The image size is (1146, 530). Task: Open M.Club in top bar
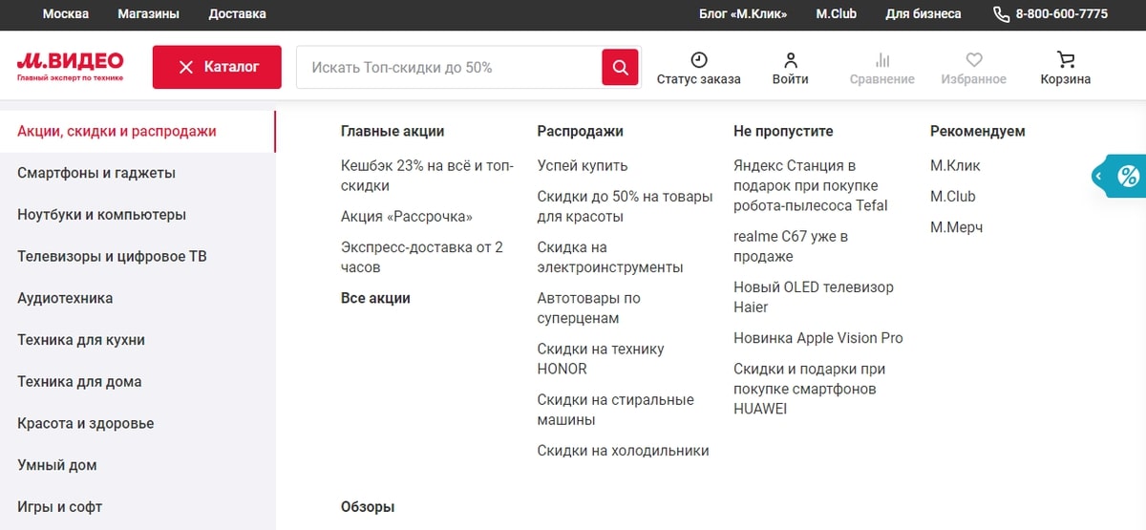point(837,14)
